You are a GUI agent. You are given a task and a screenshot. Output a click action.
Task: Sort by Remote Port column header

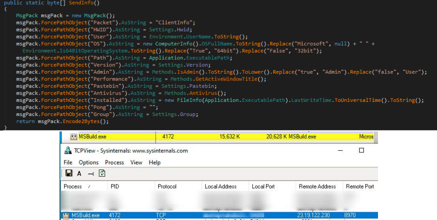click(360, 186)
